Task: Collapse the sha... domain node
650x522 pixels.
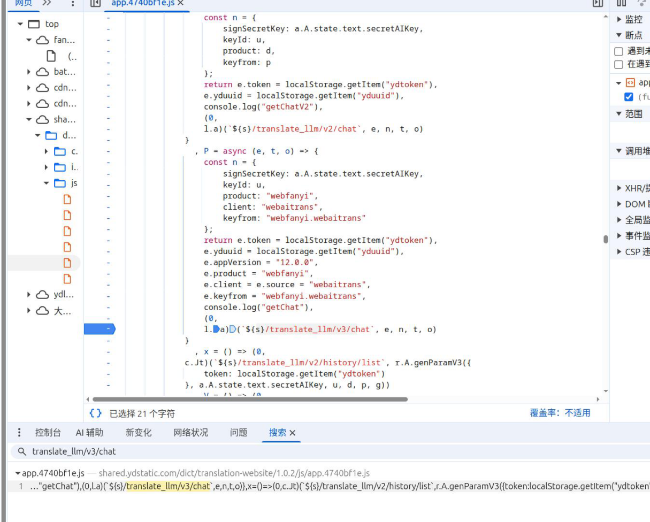Action: (x=29, y=120)
